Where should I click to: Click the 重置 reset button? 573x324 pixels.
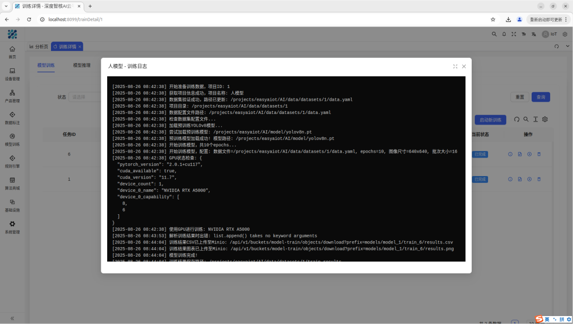tap(519, 97)
